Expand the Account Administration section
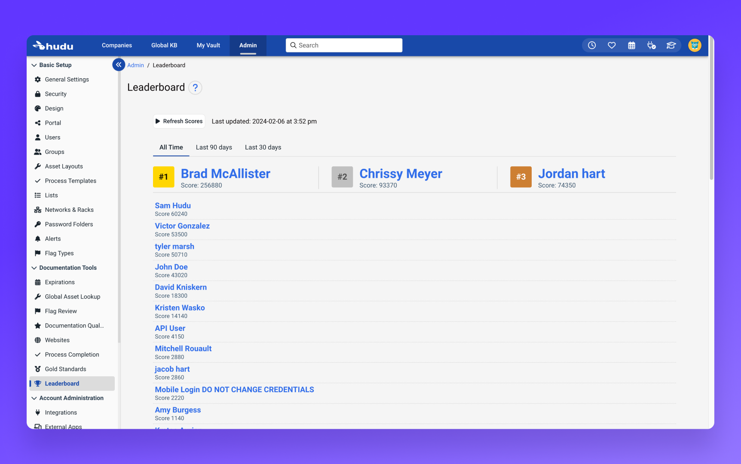The width and height of the screenshot is (741, 464). click(x=34, y=398)
